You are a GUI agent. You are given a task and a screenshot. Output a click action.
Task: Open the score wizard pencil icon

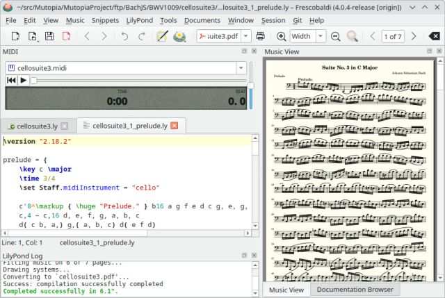pos(162,36)
